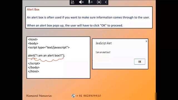Collapse the recording toolbar arrow
This screenshot has height=100, width=178.
coord(106,2)
